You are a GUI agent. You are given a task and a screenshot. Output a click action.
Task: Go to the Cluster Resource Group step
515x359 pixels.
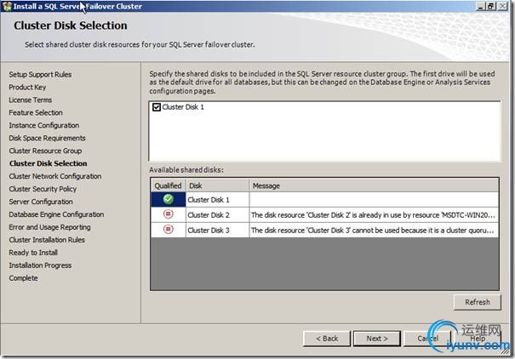pos(45,151)
